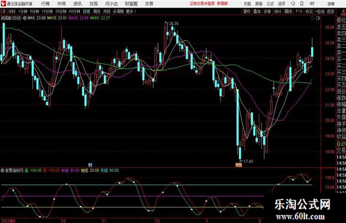Click the 天线: 80.00 indicator value
The height and width of the screenshot is (223, 346).
[110, 170]
